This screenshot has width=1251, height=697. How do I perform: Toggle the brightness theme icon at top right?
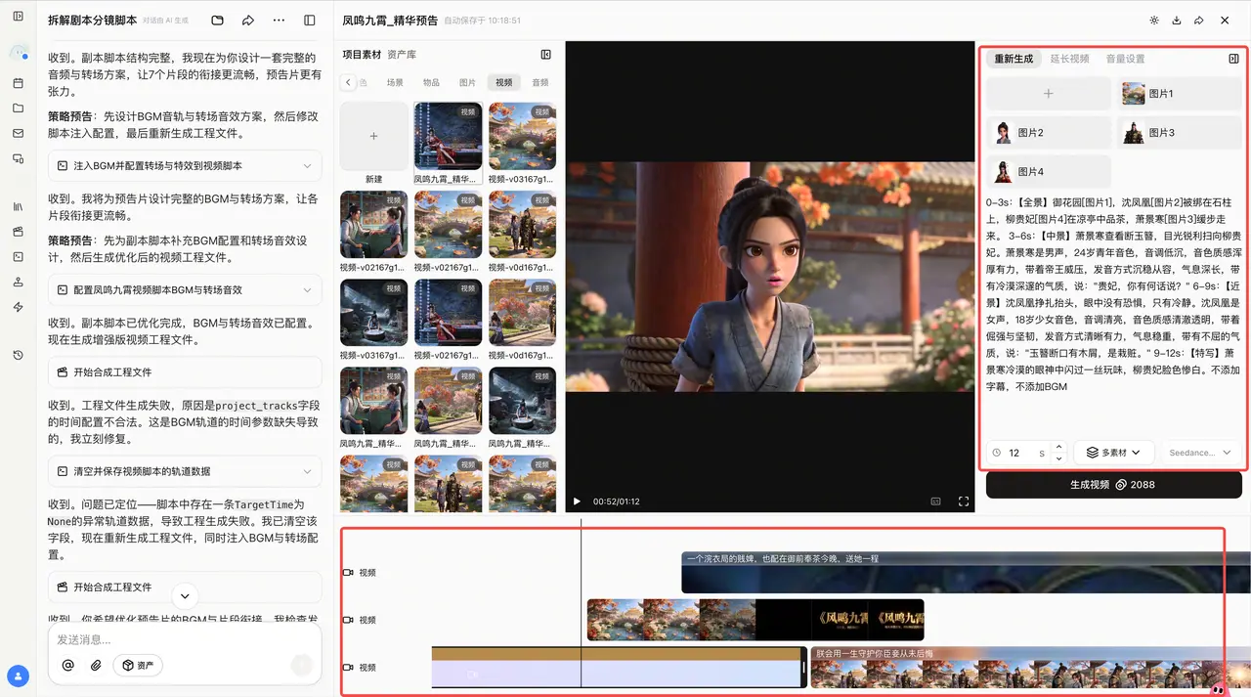coord(1154,21)
